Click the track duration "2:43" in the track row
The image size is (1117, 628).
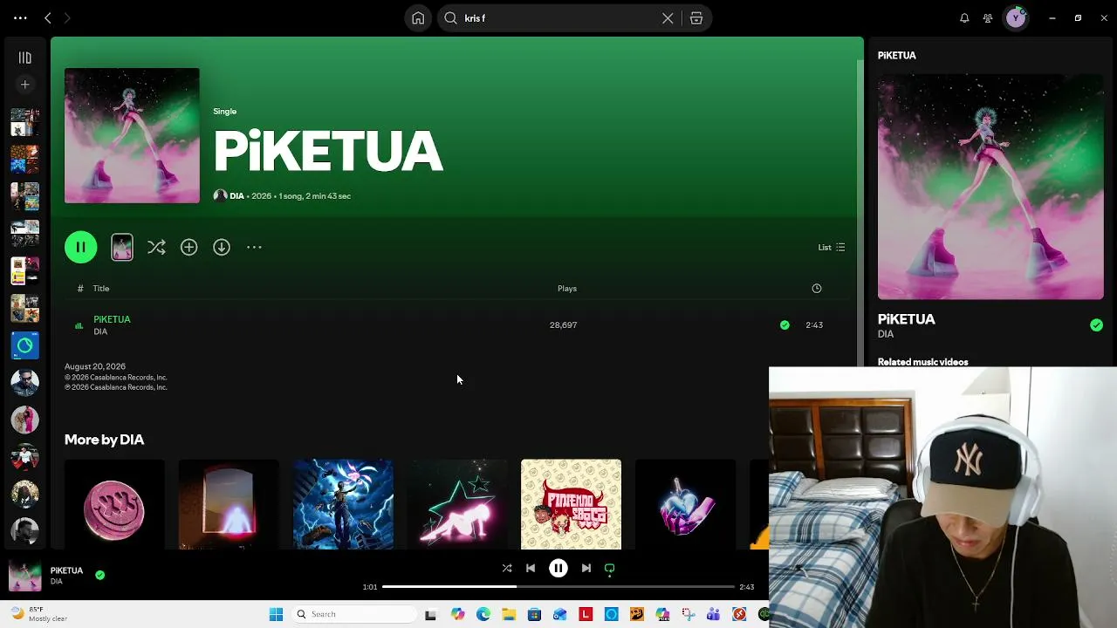click(814, 325)
